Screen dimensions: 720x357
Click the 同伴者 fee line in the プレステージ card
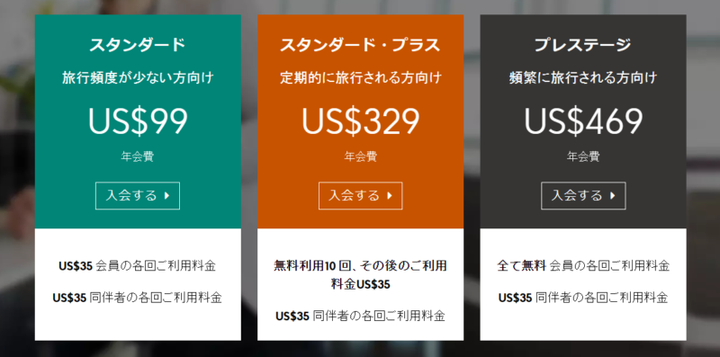[583, 298]
